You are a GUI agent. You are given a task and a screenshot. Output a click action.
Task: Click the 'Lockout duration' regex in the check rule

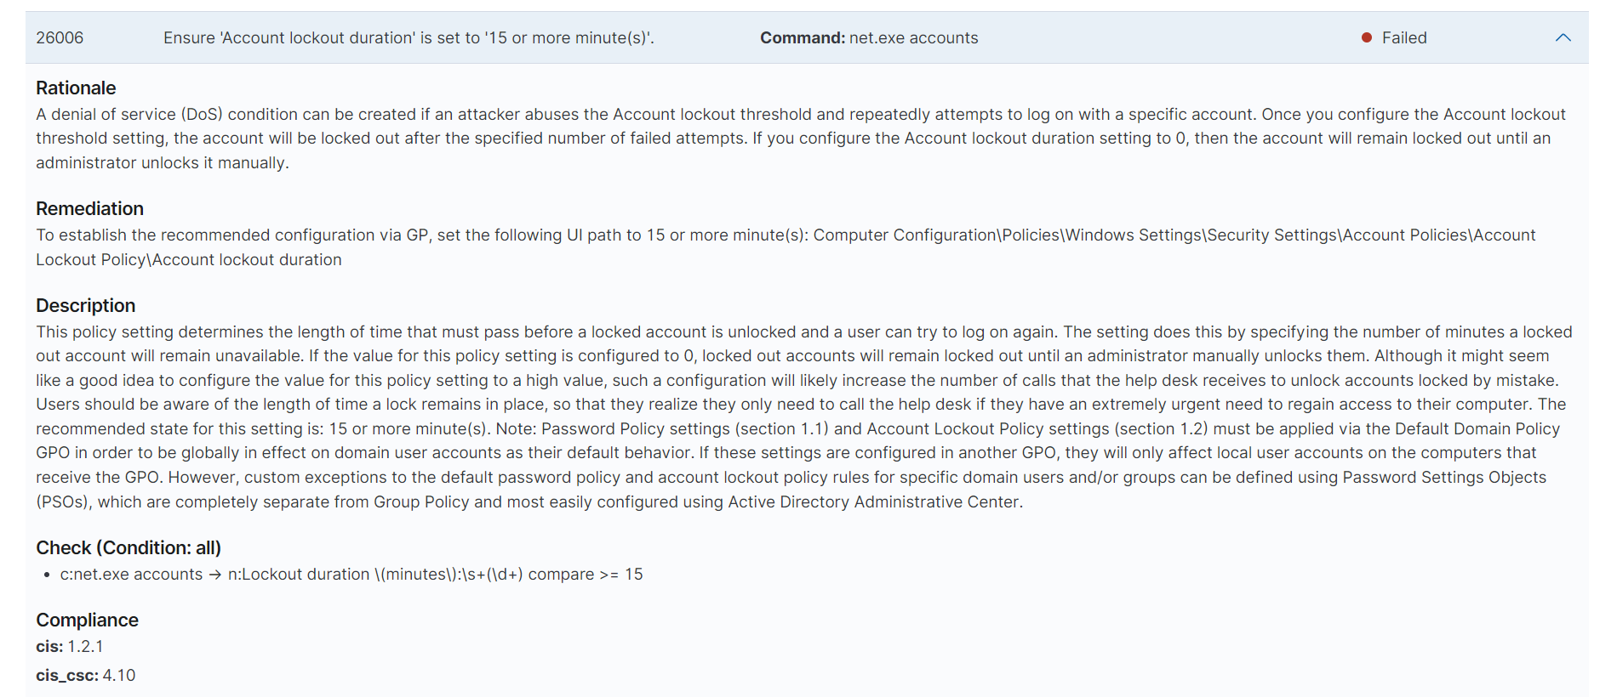374,575
